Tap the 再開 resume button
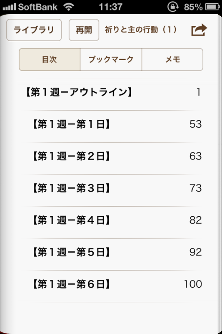The width and height of the screenshot is (222, 334). tap(84, 30)
